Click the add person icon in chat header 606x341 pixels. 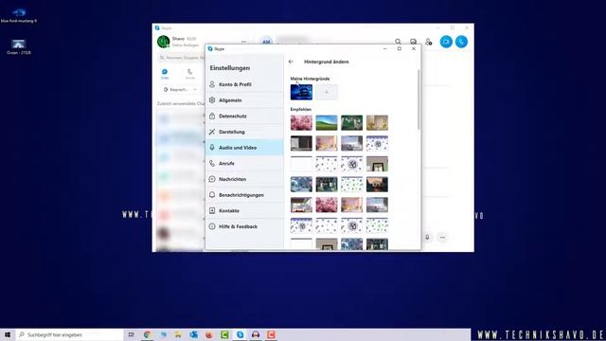[x=428, y=42]
